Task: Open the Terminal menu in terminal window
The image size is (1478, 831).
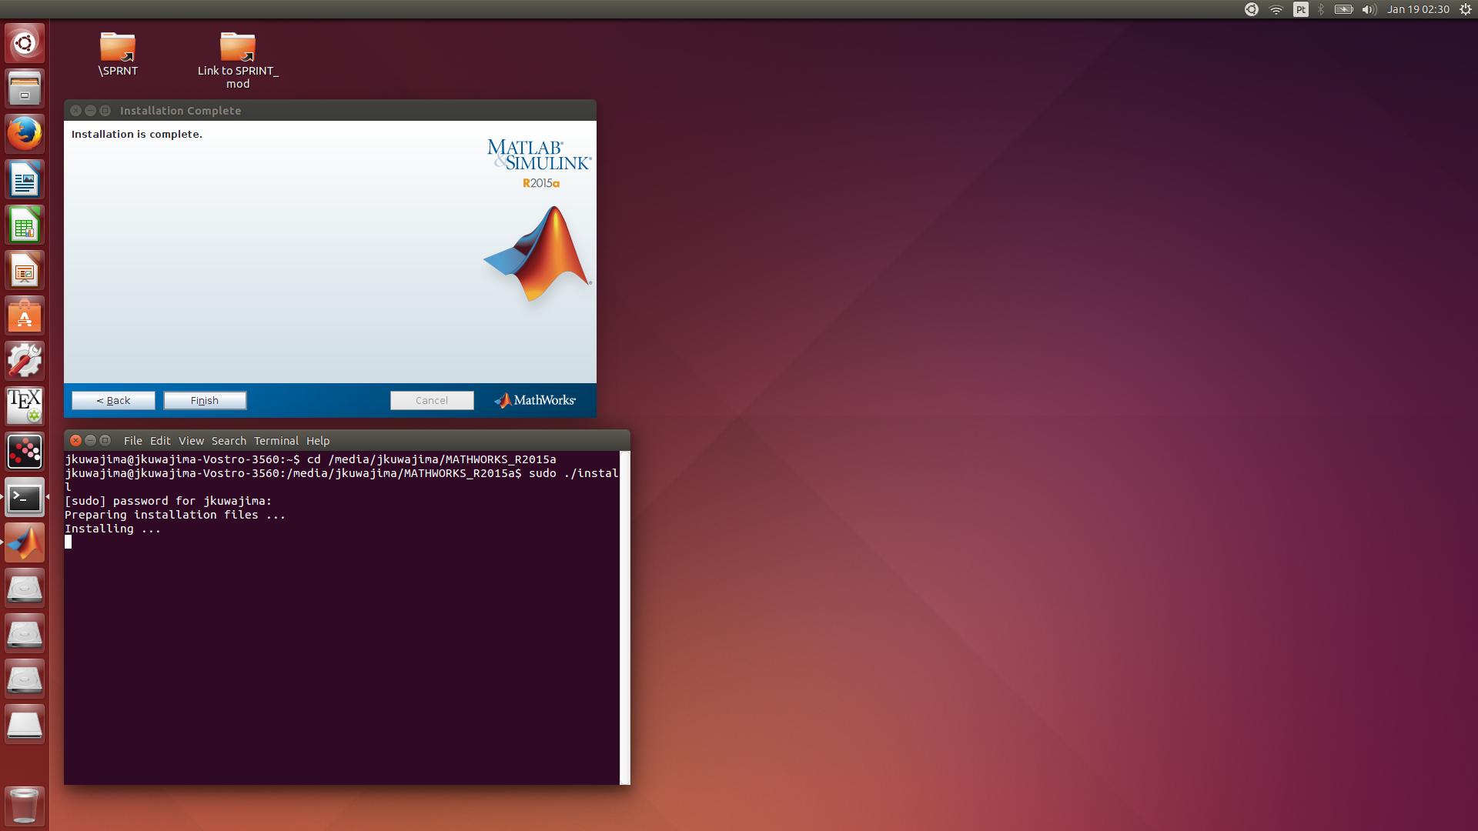Action: coord(276,441)
